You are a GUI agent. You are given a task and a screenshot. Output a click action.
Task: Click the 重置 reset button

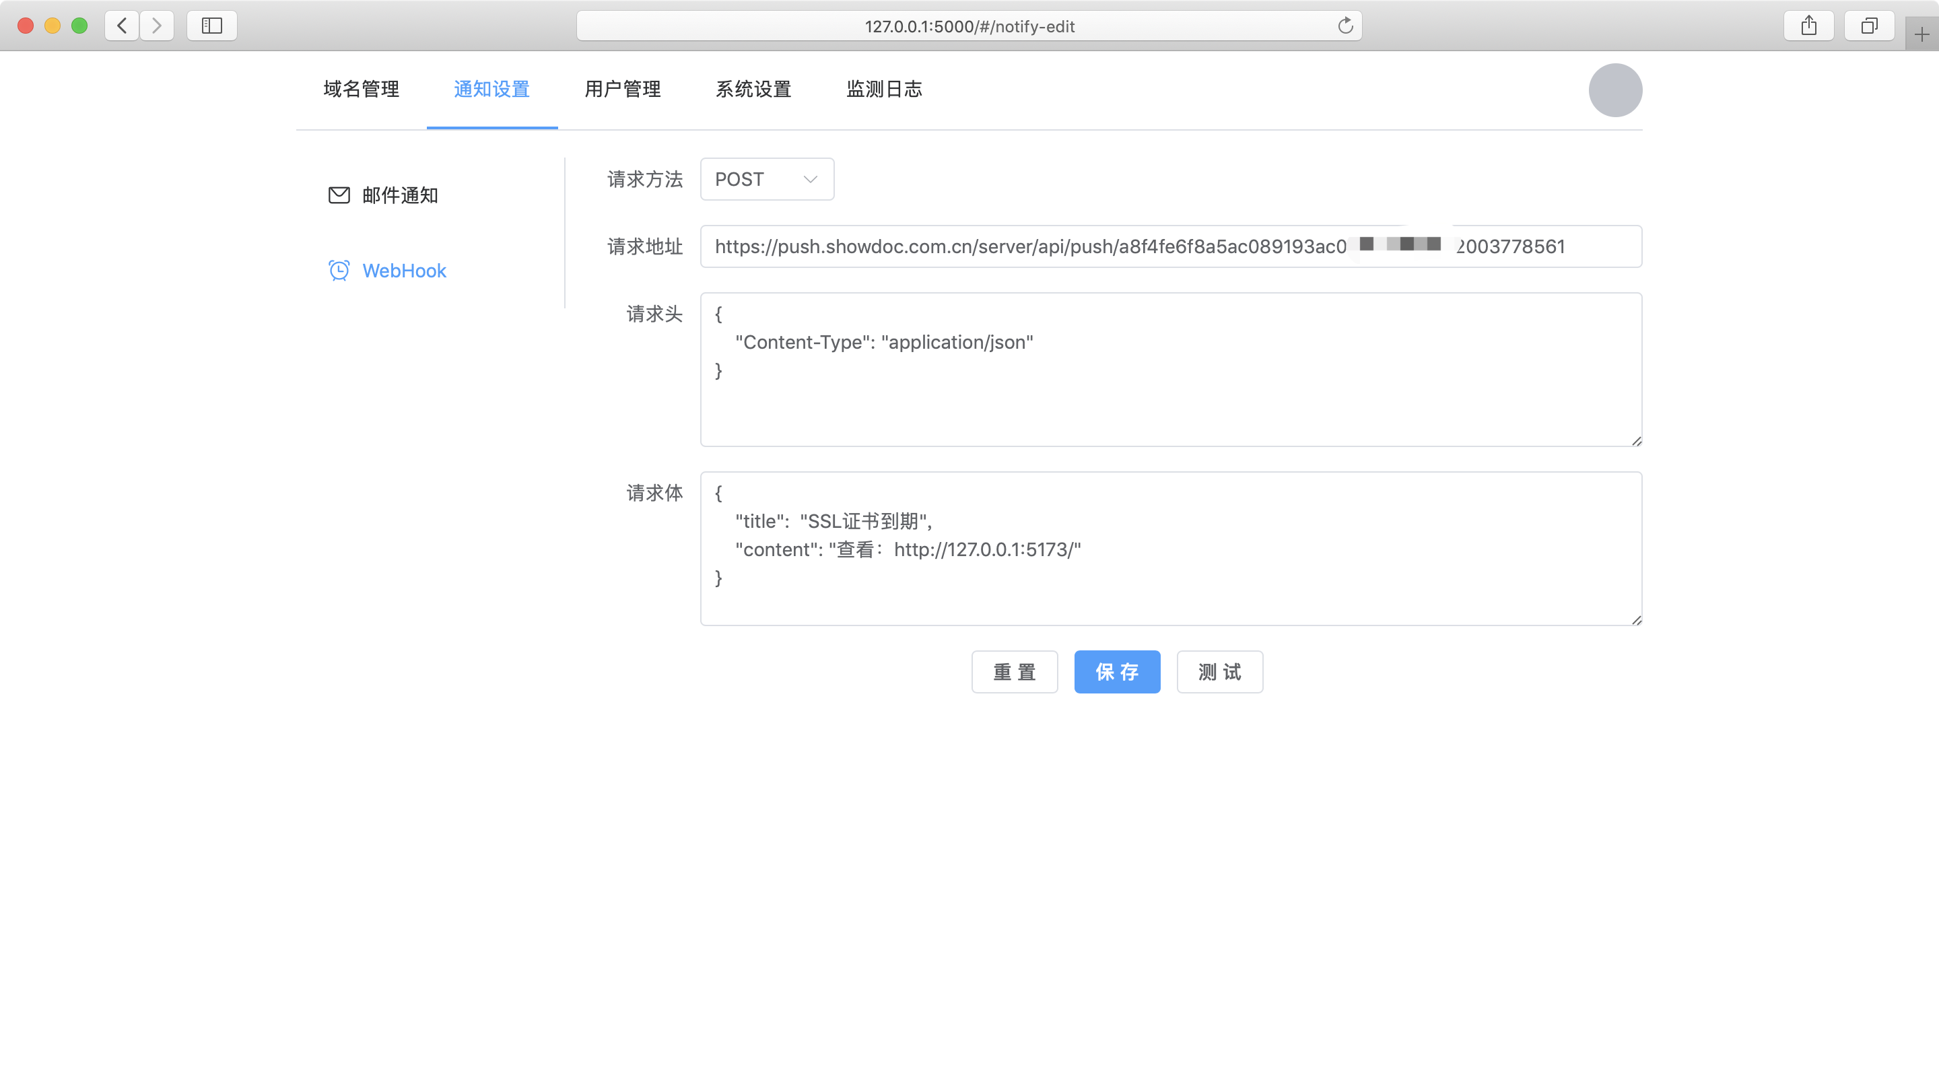tap(1014, 672)
